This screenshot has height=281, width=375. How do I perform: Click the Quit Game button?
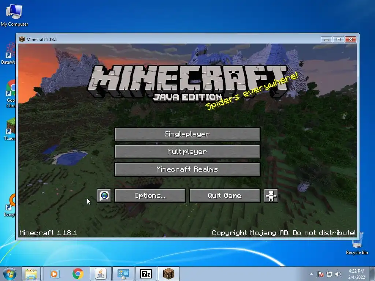(224, 196)
